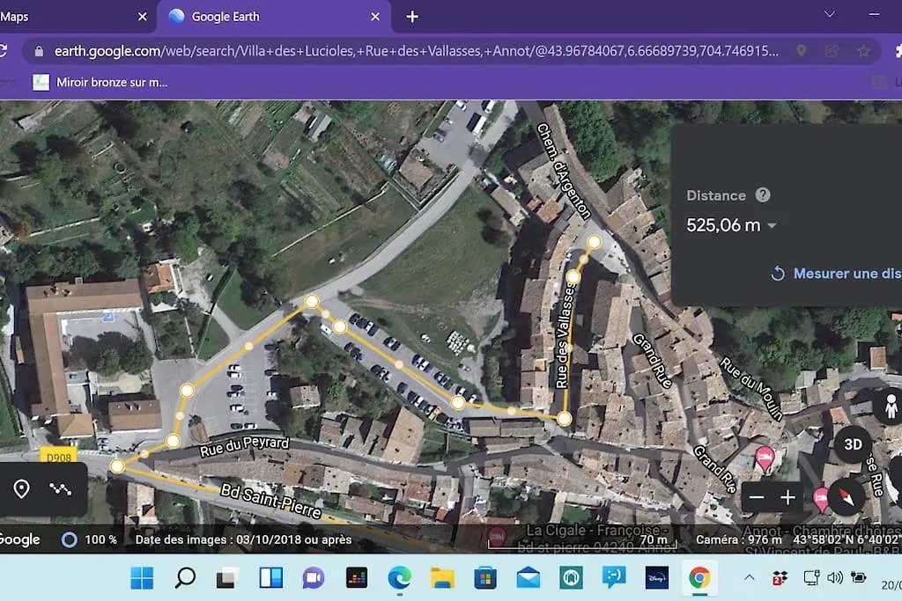Show hidden icons in the system tray
Screen dimensions: 902x601
pyautogui.click(x=749, y=578)
